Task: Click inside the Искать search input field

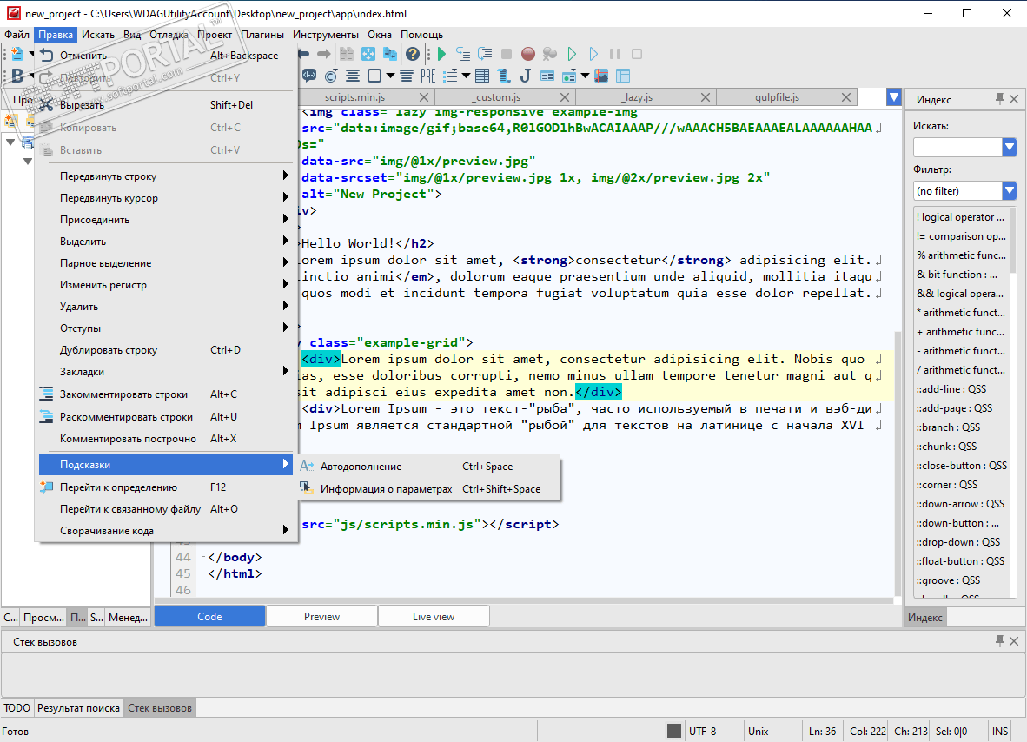Action: (x=957, y=148)
